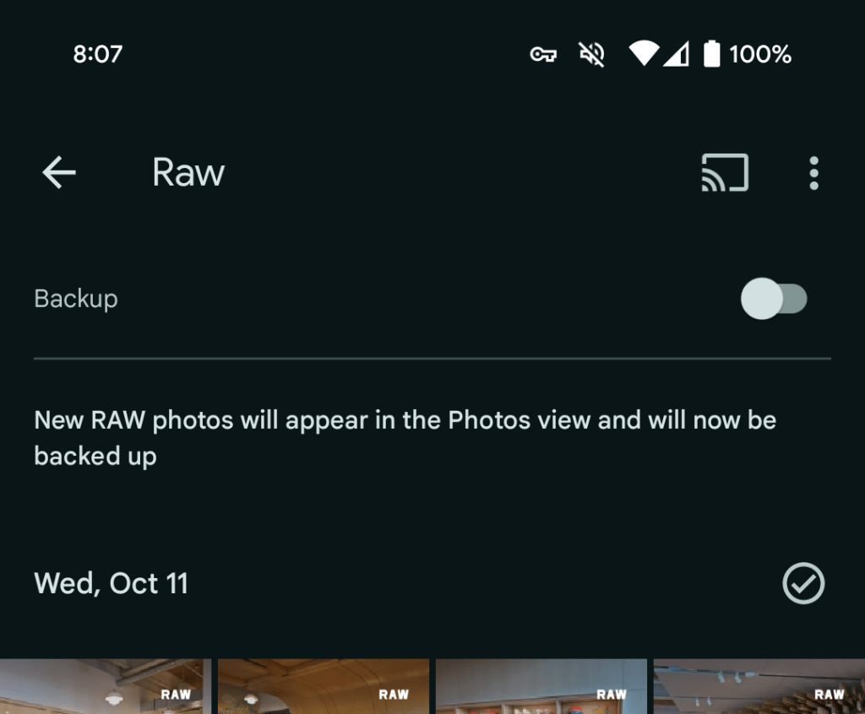Tap the Wed, Oct 11 date header
865x714 pixels.
[111, 583]
